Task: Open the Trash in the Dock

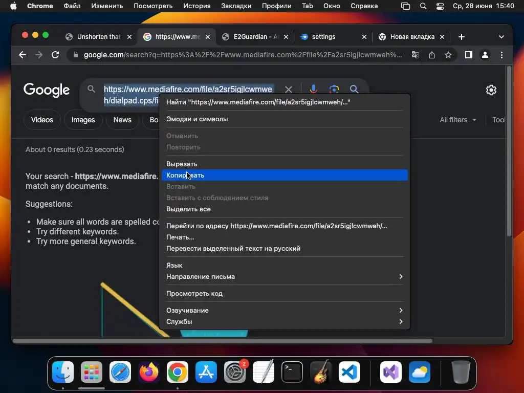Action: 461,372
